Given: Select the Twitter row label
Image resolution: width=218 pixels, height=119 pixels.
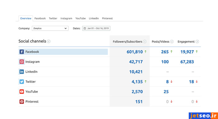Looking at the screenshot, I should [x=31, y=82].
